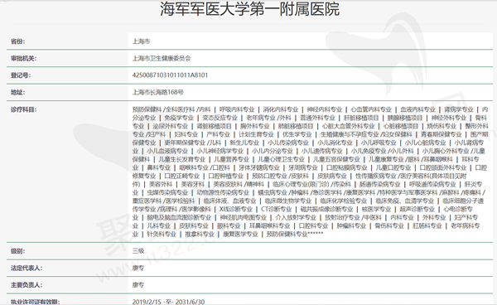497x305 pixels.
Task: Click the hospital title 海军军医大学第一附属医院
Action: [249, 9]
